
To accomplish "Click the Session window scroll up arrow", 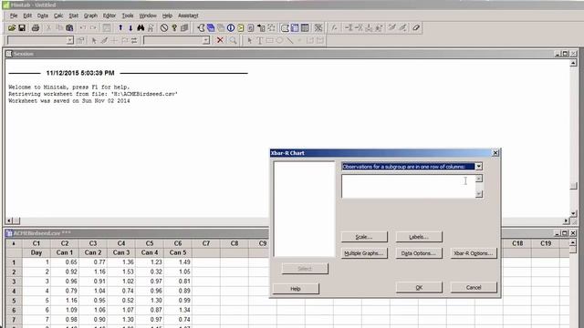I will click(573, 63).
